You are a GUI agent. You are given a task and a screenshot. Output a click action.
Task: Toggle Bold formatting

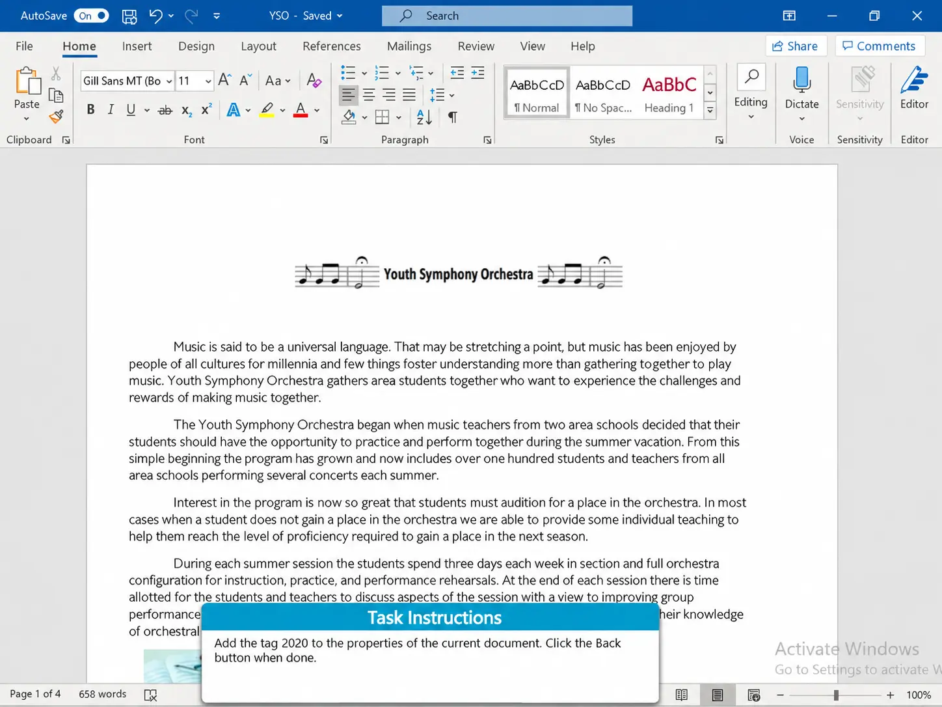click(90, 110)
